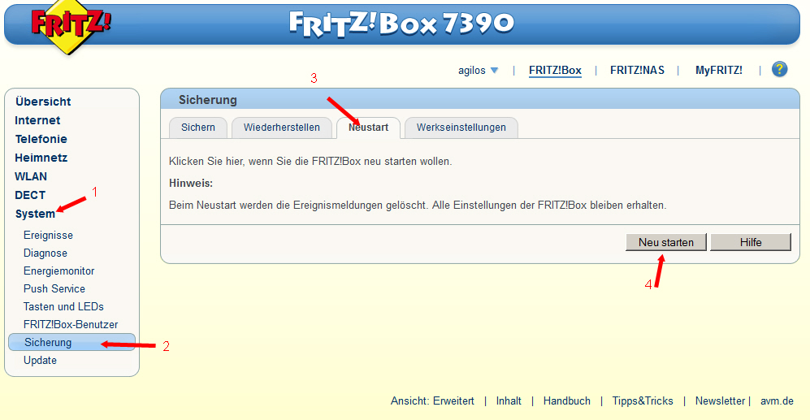Image resolution: width=810 pixels, height=420 pixels.
Task: Switch to the Wiederherstellen tab
Action: pos(282,128)
